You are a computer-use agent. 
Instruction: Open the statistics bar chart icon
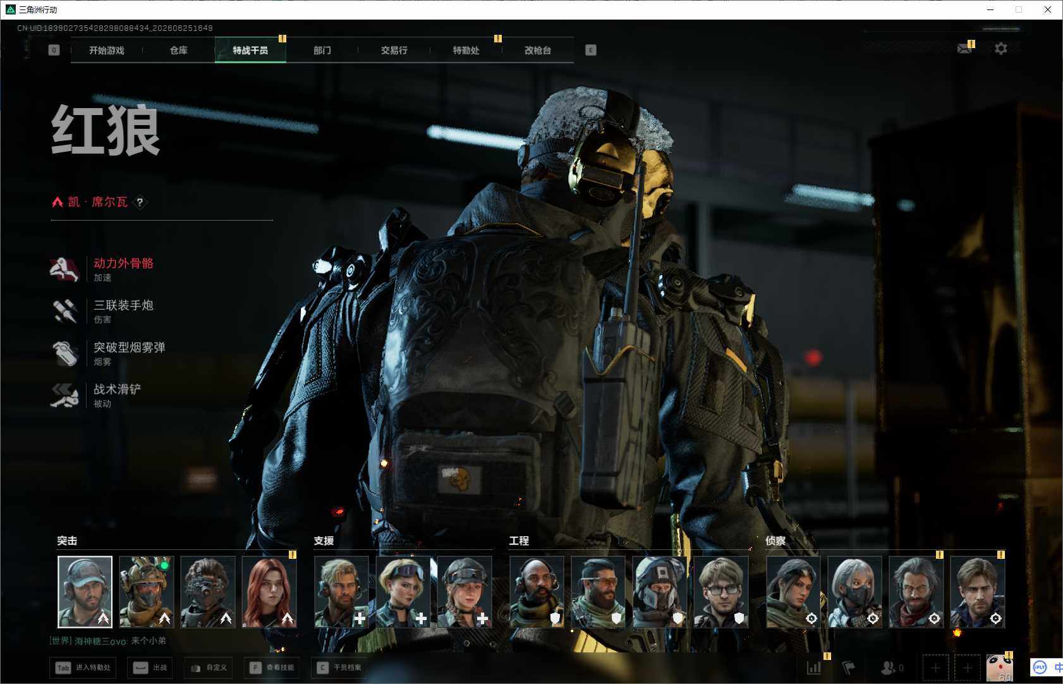click(x=814, y=668)
